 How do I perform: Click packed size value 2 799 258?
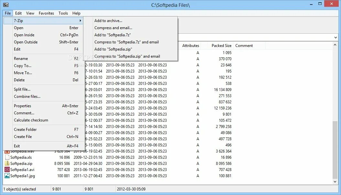tap(224, 127)
